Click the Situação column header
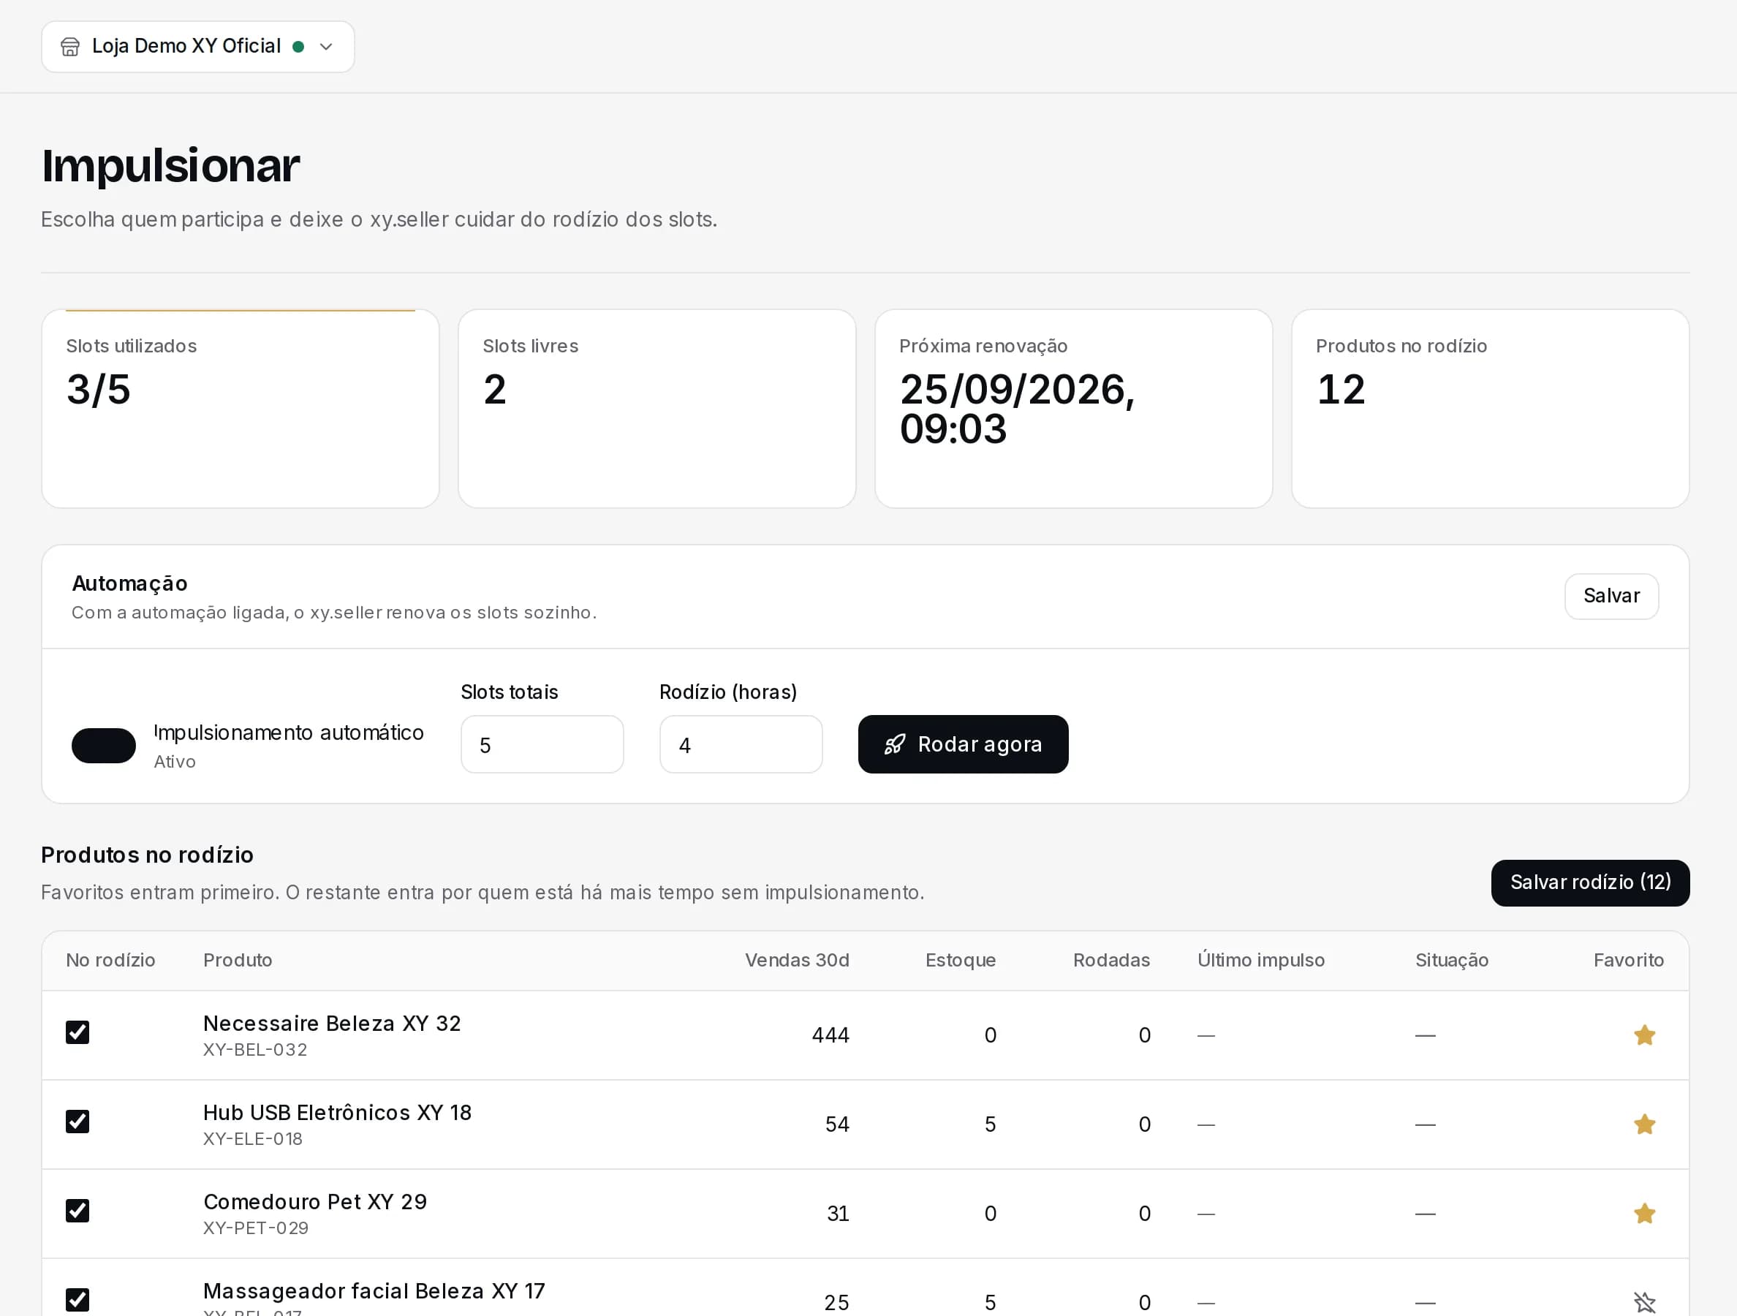Viewport: 1737px width, 1316px height. pyautogui.click(x=1451, y=960)
